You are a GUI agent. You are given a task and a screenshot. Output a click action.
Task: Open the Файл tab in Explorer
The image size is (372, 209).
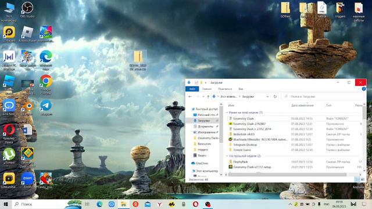(192, 89)
